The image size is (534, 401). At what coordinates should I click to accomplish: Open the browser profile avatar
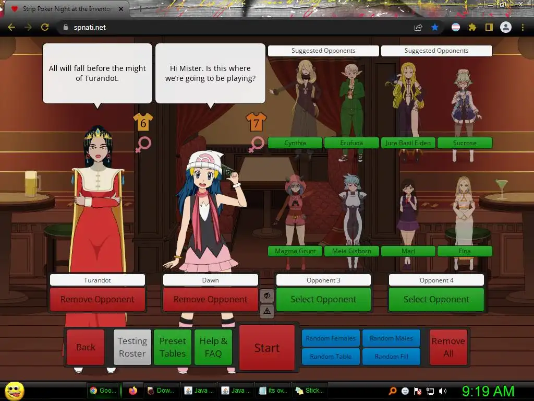click(506, 27)
